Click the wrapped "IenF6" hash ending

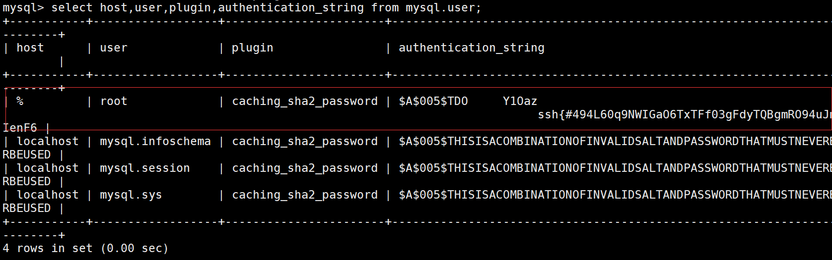(x=20, y=128)
